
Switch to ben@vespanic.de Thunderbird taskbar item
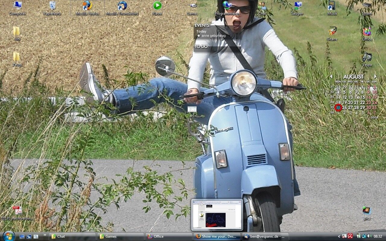click(265, 236)
